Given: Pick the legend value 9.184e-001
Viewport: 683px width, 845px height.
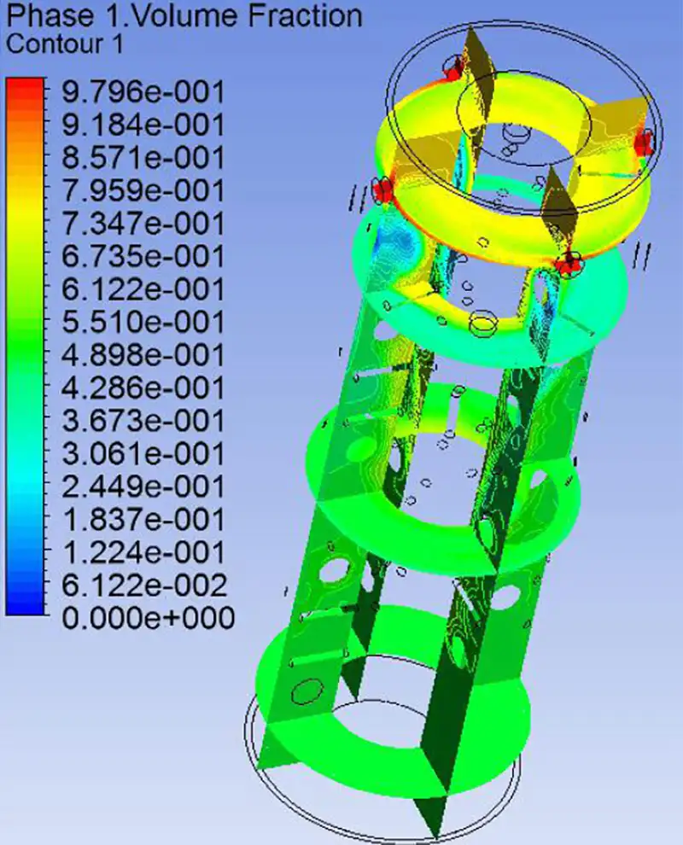Looking at the screenshot, I should [143, 125].
